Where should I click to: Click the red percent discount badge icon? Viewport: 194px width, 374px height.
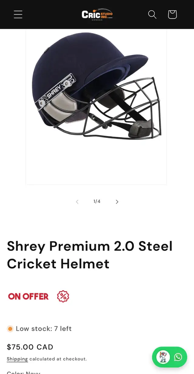[63, 296]
